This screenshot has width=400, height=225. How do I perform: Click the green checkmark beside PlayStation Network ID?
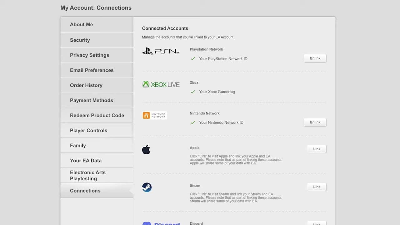click(x=193, y=58)
